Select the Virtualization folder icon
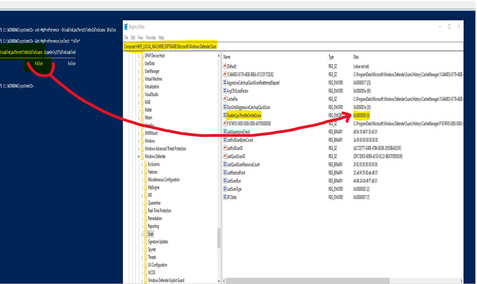This screenshot has height=284, width=477. pos(142,87)
